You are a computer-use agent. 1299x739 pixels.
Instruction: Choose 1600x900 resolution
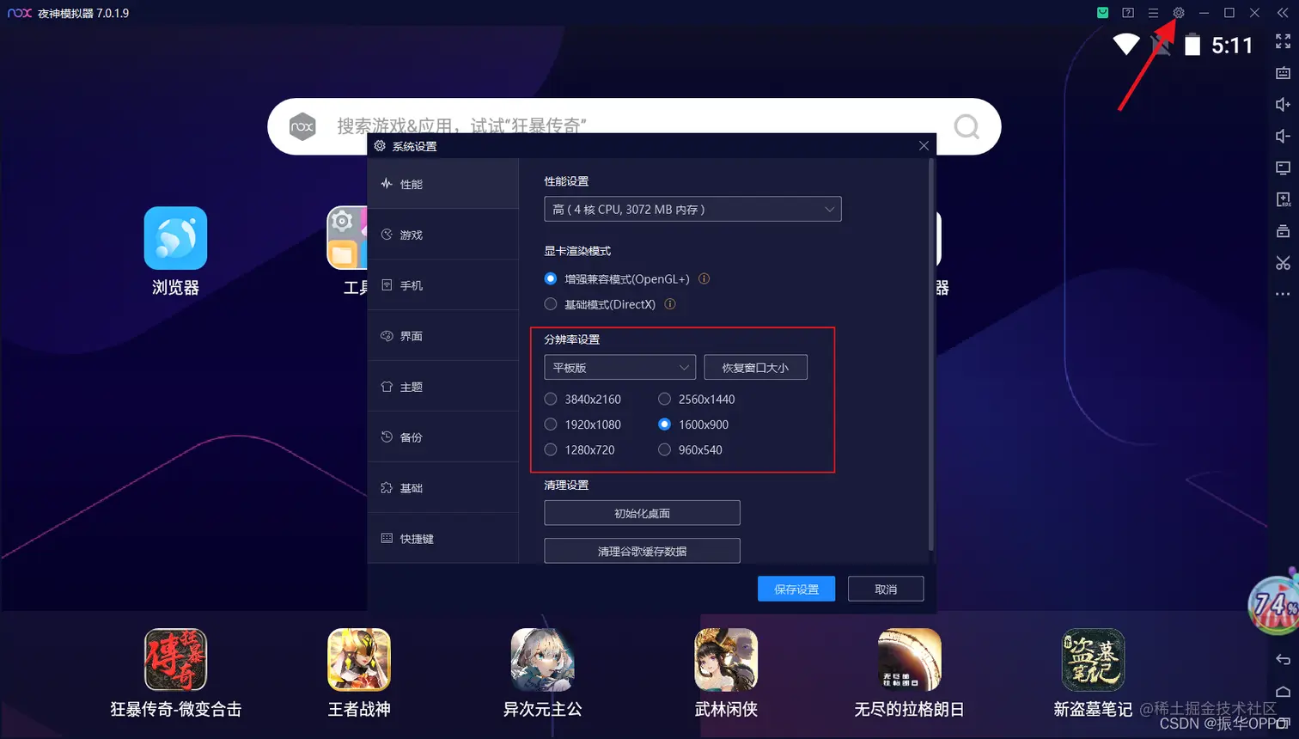pos(664,424)
